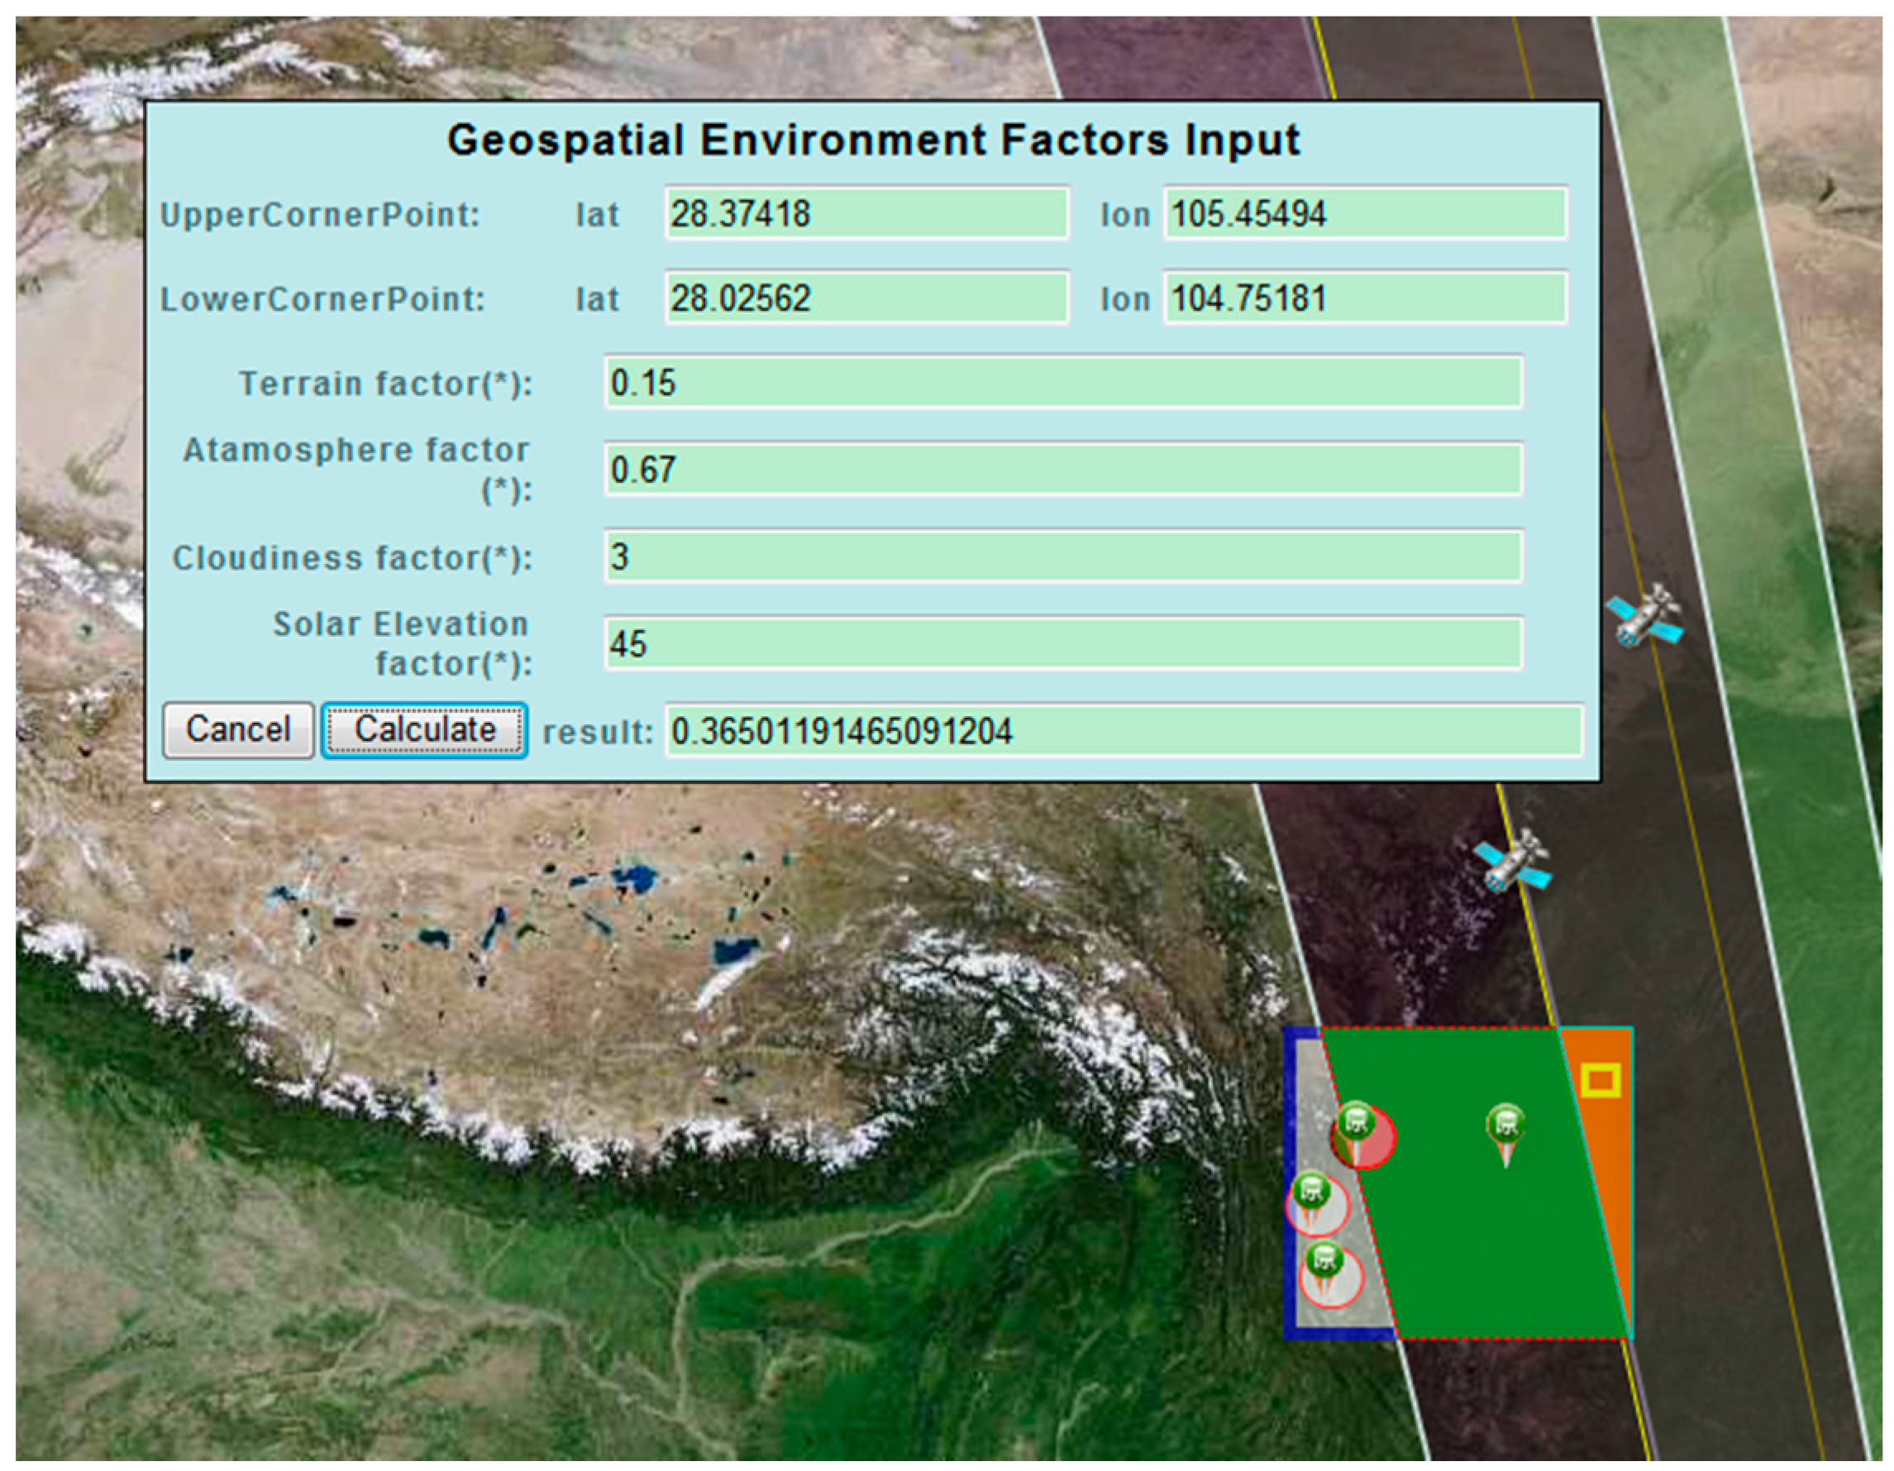1894x1471 pixels.
Task: Click the lower satellite icon near the yellow track
Action: point(1513,861)
